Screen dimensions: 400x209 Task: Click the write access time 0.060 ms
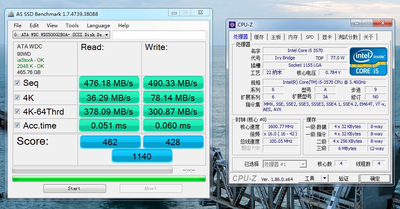tap(173, 126)
